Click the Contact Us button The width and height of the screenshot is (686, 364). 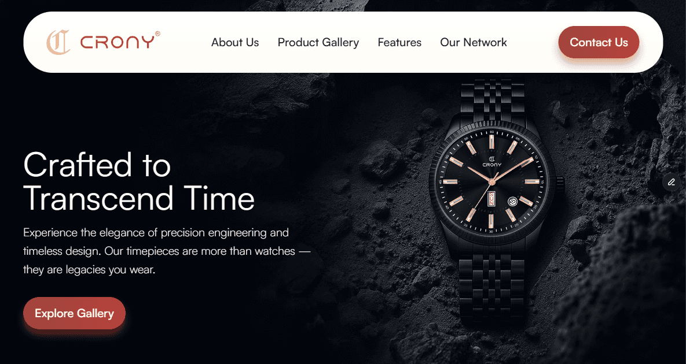(599, 42)
